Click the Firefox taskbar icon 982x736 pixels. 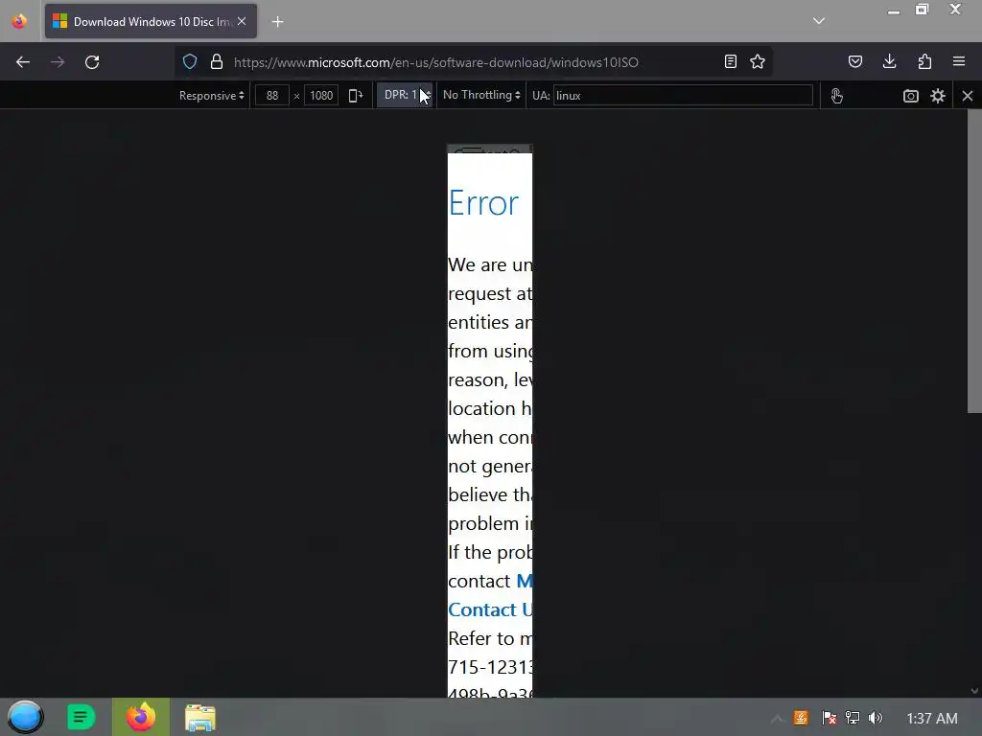click(141, 717)
